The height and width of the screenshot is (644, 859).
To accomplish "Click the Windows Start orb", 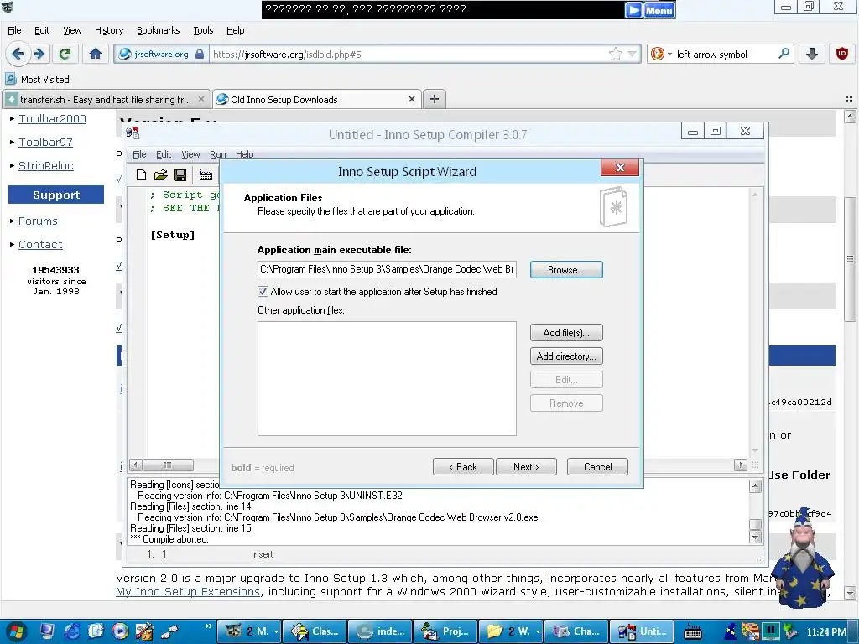I will (x=15, y=631).
